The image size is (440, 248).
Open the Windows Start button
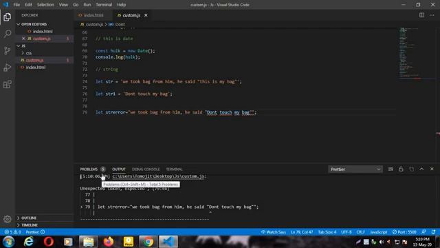tap(9, 242)
